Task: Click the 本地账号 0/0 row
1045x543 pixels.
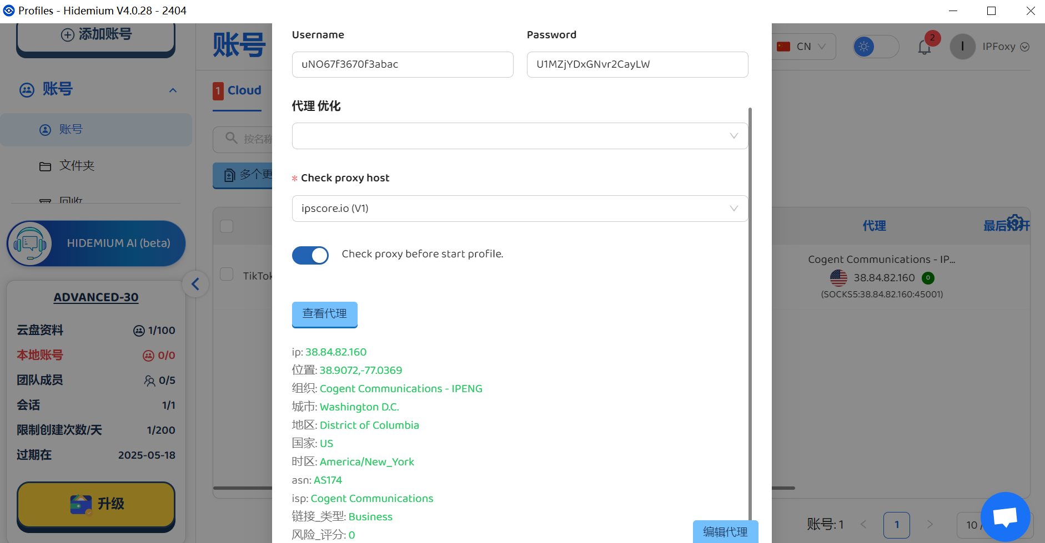Action: (96, 356)
